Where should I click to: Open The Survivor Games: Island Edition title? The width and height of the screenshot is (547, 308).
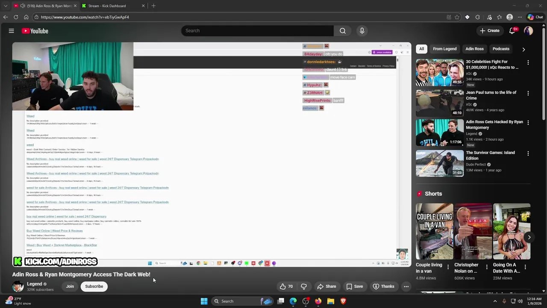click(490, 155)
